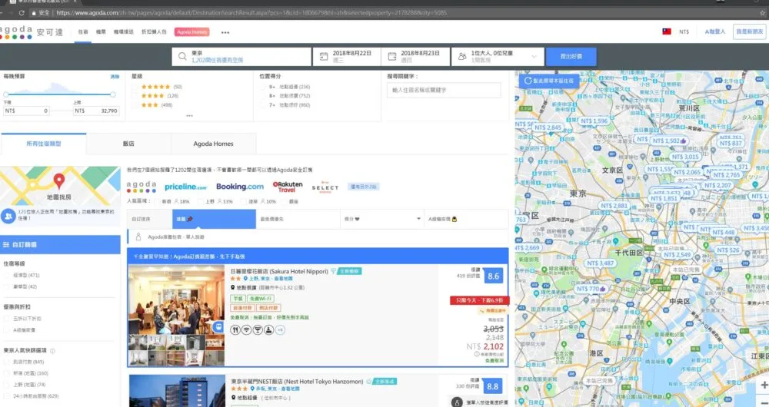
Task: Switch to the 飯店 tab
Action: [128, 144]
